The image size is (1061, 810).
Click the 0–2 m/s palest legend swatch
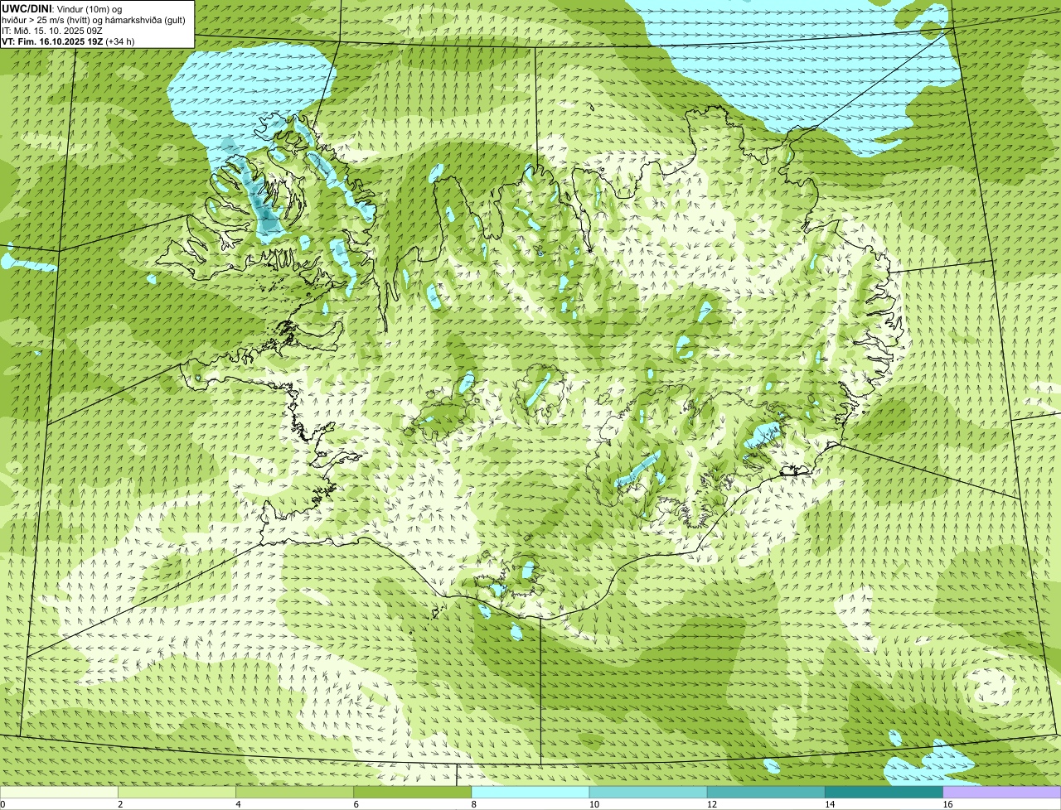(x=59, y=793)
